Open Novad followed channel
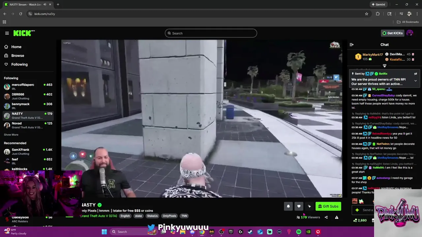The width and height of the screenshot is (422, 237). pos(28,125)
